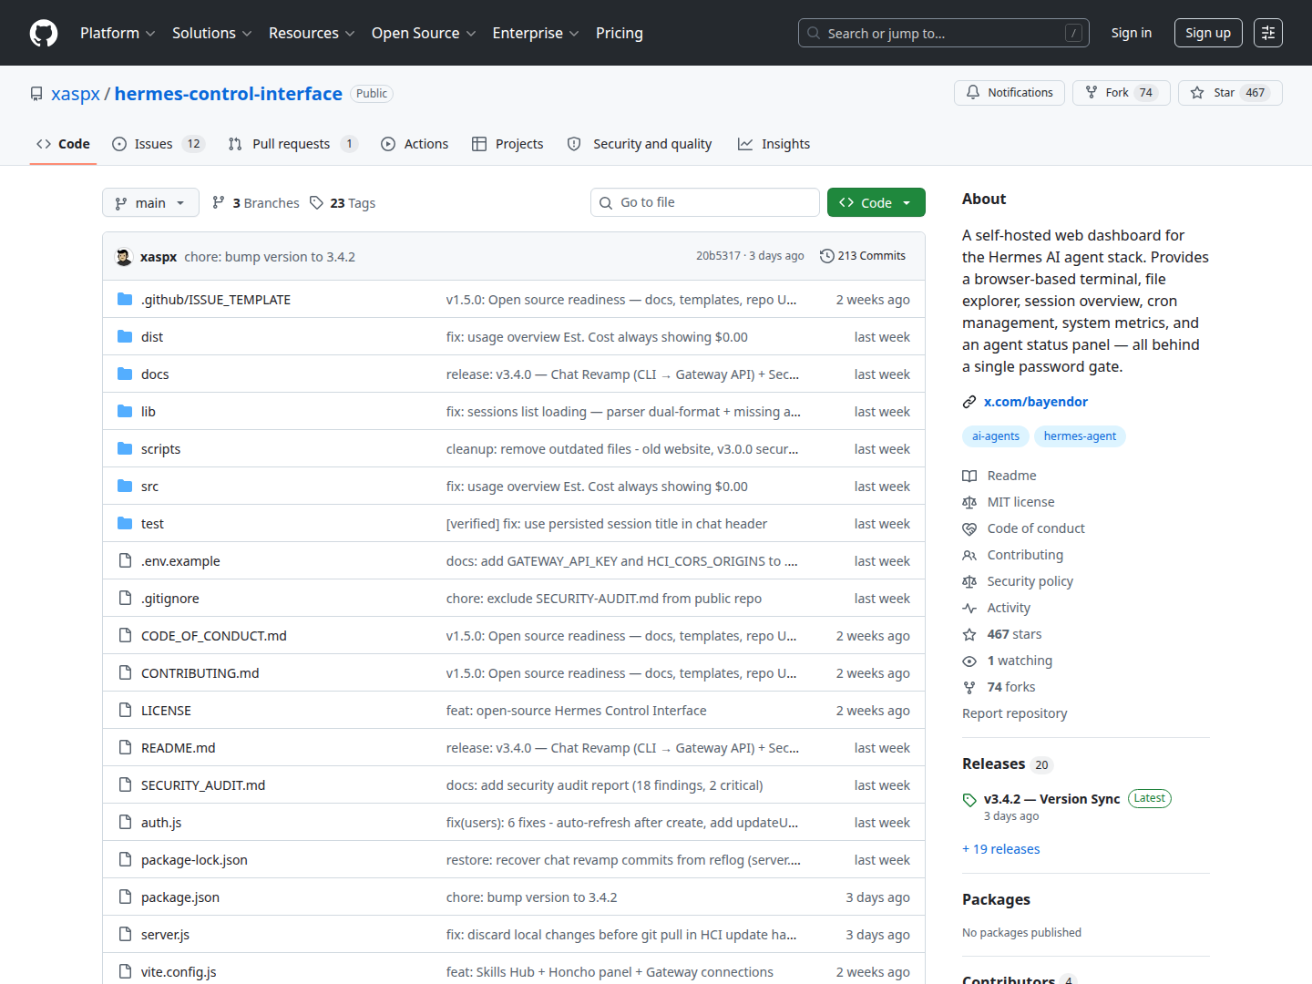1312x984 pixels.
Task: Click the package.json file icon
Action: (x=125, y=897)
